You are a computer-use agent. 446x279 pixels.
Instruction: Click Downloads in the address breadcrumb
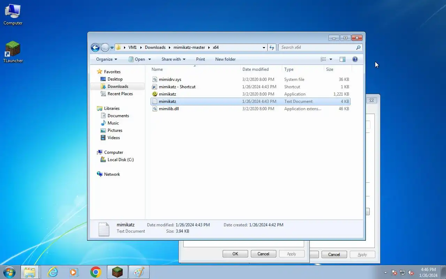coord(155,47)
